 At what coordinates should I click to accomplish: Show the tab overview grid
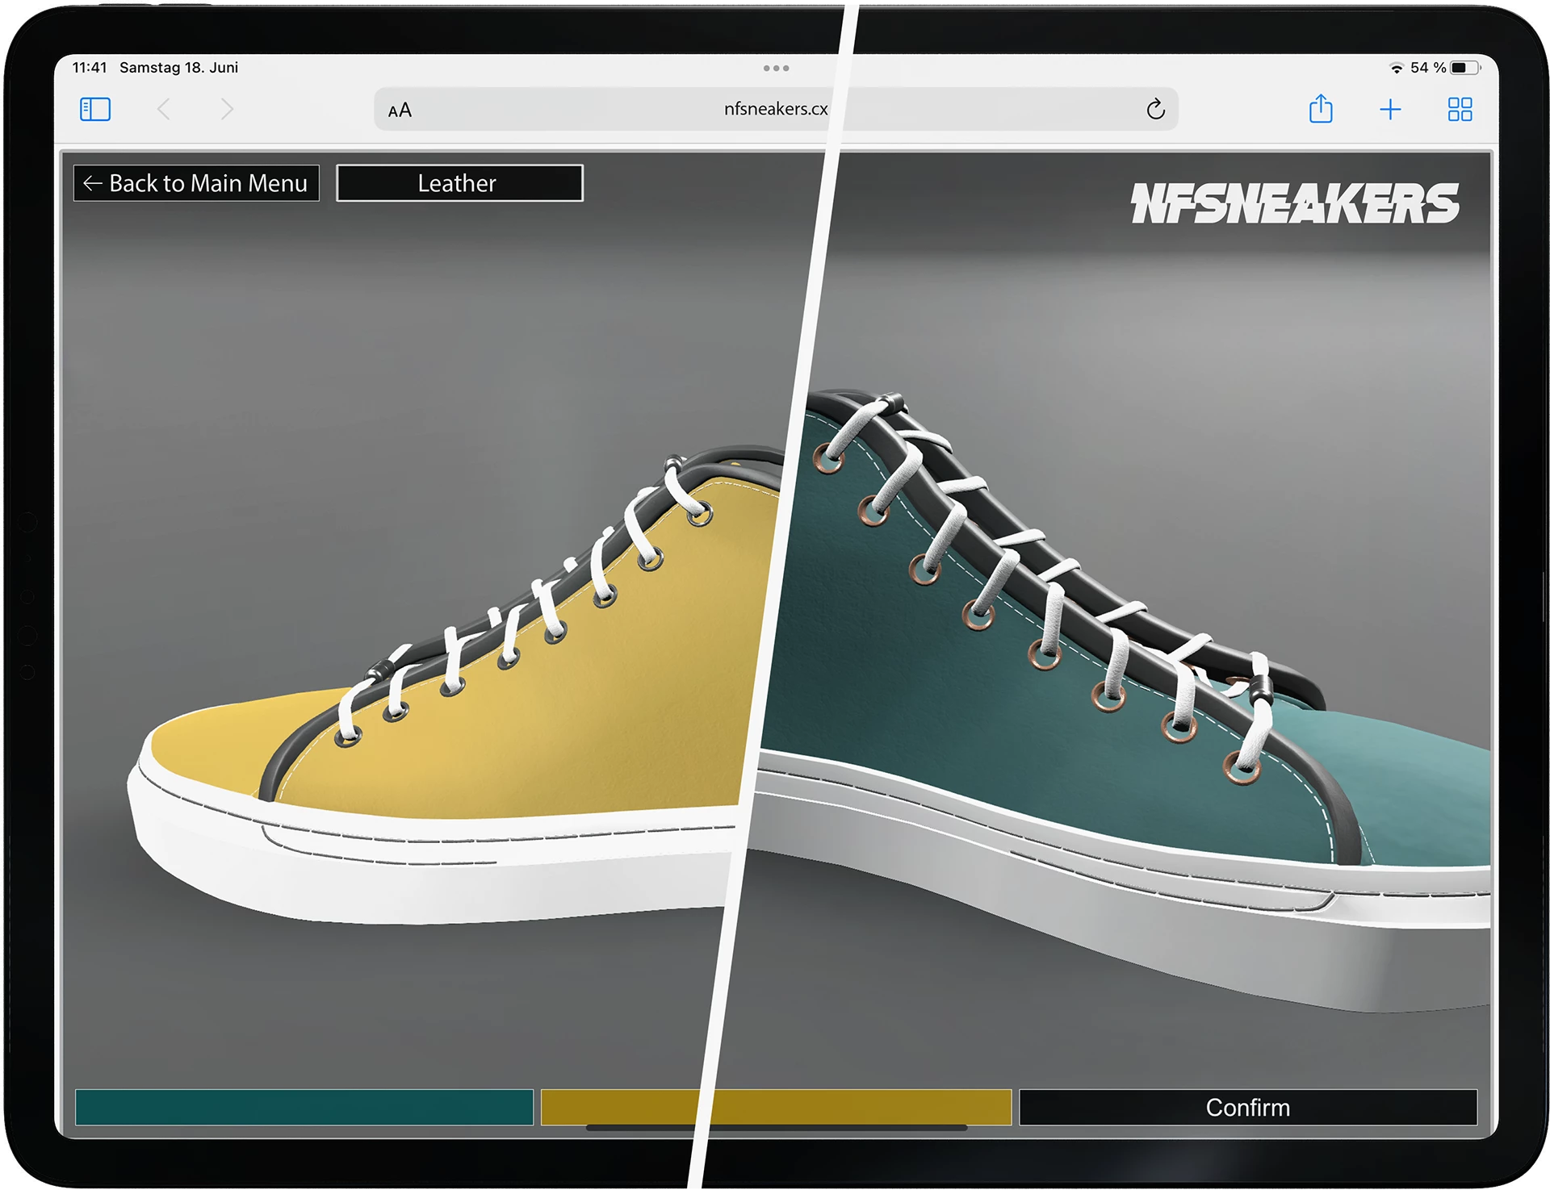[1460, 109]
